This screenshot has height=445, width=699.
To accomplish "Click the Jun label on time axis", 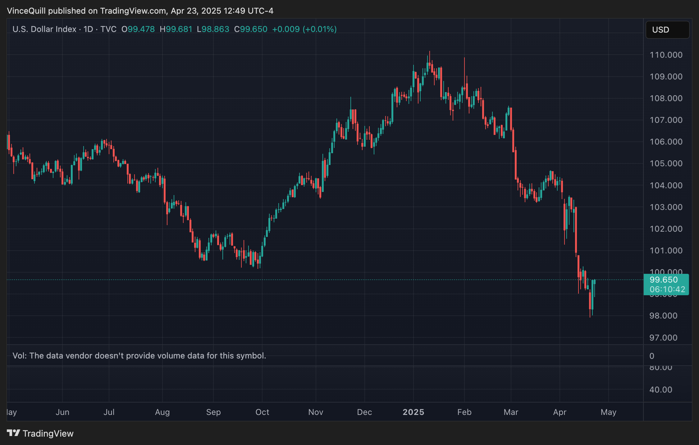I will 62,412.
